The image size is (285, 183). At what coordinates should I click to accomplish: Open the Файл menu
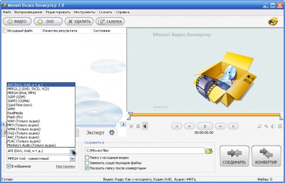click(x=7, y=12)
